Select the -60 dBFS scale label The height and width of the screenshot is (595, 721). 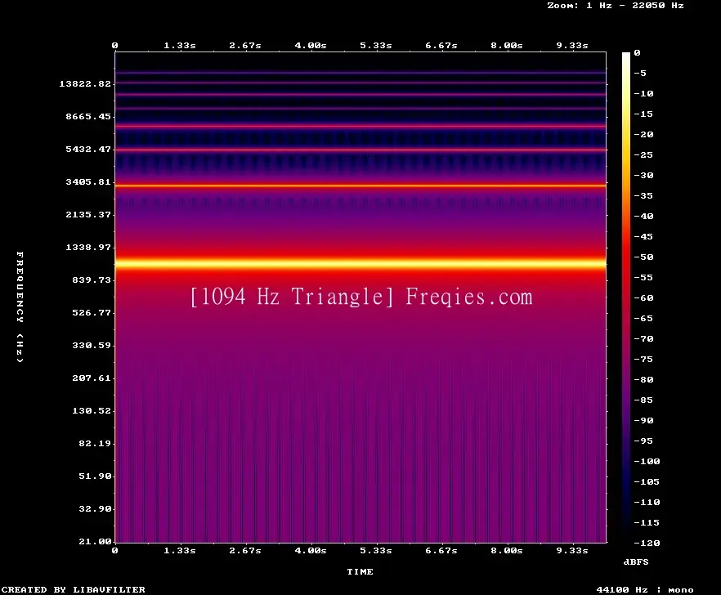click(x=643, y=298)
